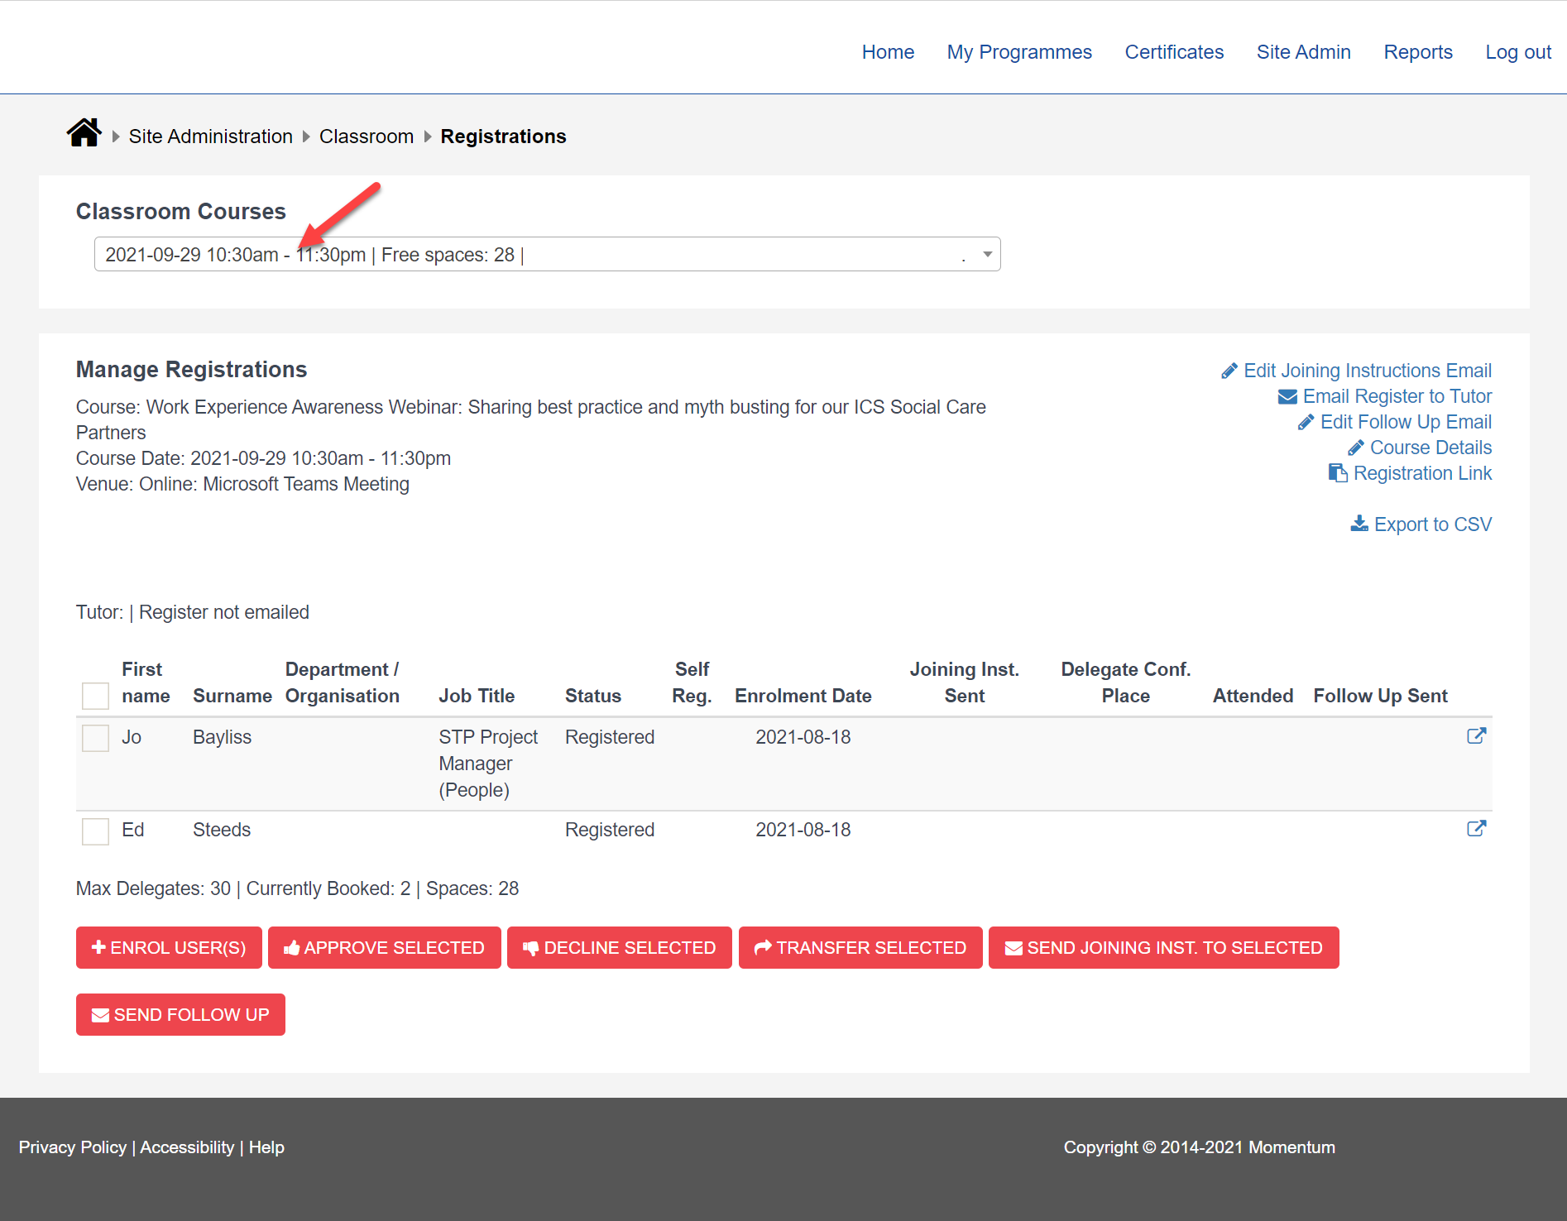Click the 'Max Delegates: 30' summary text
Screen dimensions: 1567x1221
153,888
